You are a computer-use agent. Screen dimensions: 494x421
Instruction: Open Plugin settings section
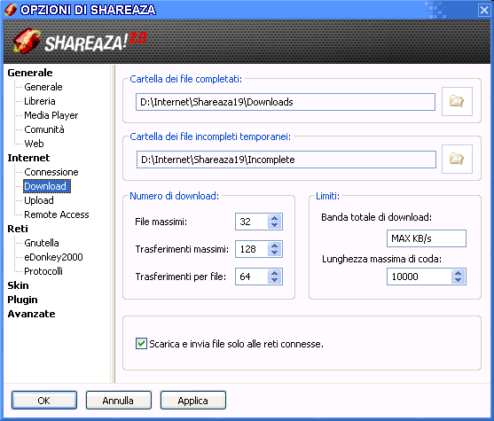tap(22, 300)
